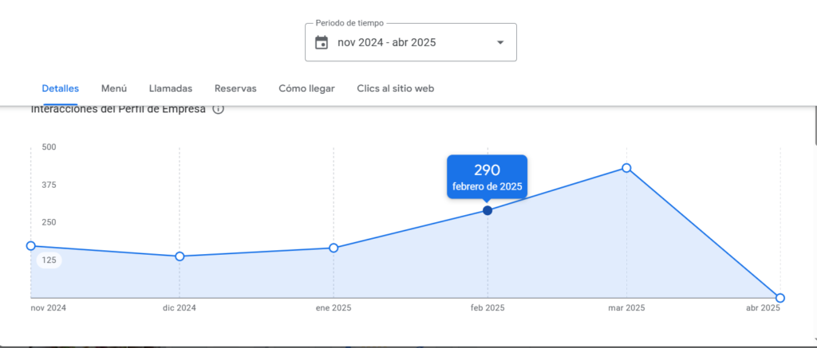Click the ene 2025 chart point

tap(334, 248)
